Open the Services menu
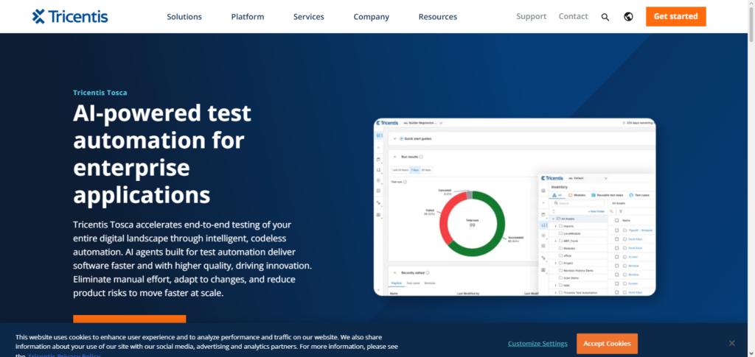755x357 pixels. pyautogui.click(x=309, y=17)
